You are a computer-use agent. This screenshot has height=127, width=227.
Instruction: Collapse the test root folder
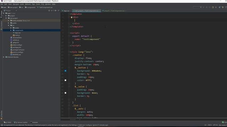pyautogui.click(x=4, y=13)
